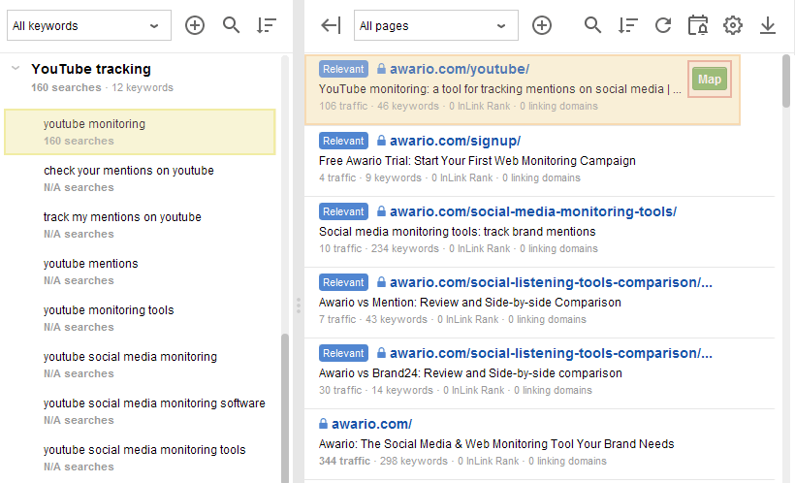Click the green Map button

click(710, 80)
